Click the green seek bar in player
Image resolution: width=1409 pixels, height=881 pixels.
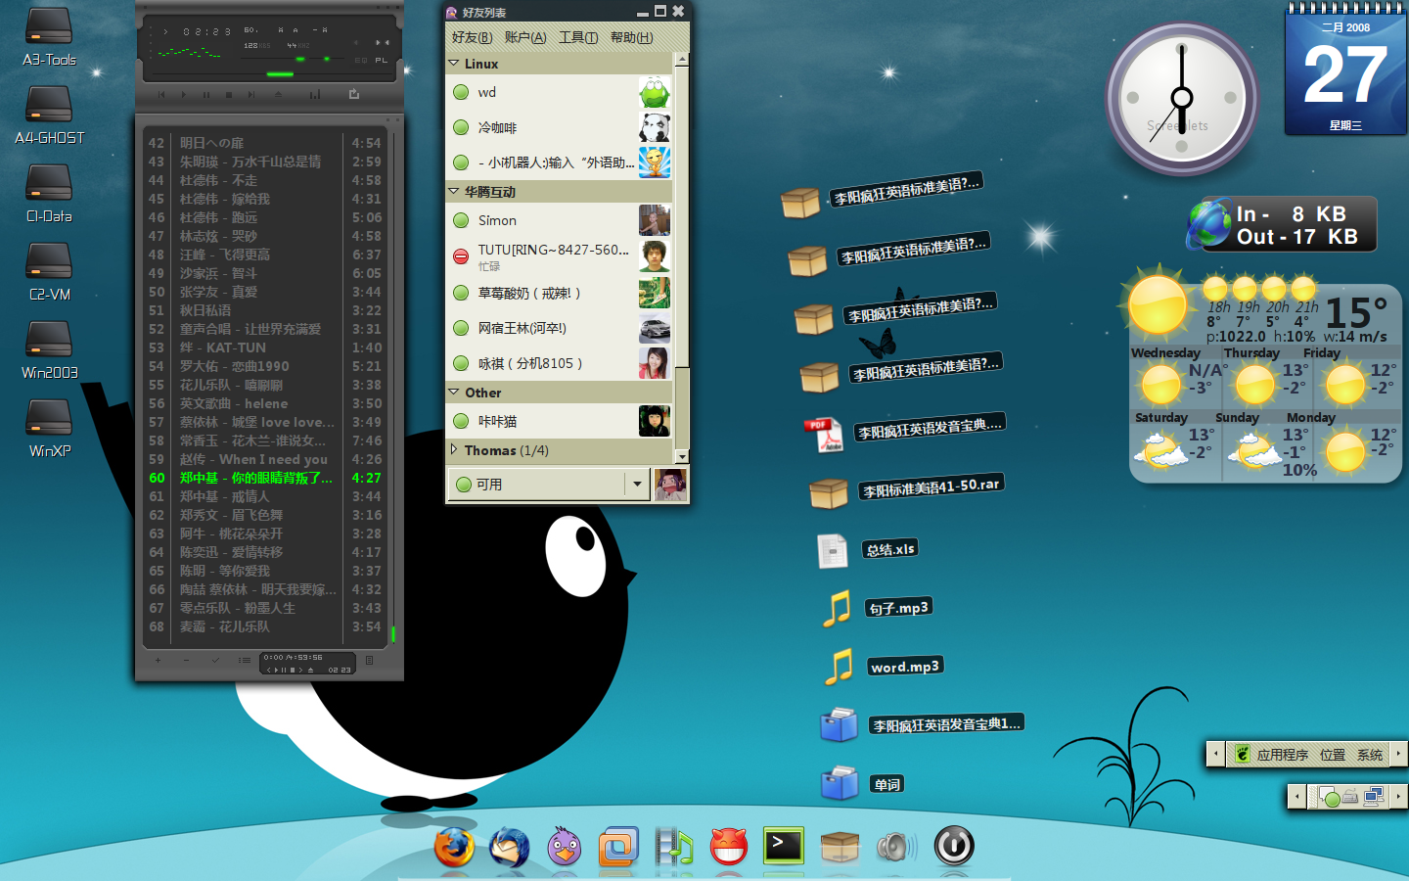pos(280,73)
